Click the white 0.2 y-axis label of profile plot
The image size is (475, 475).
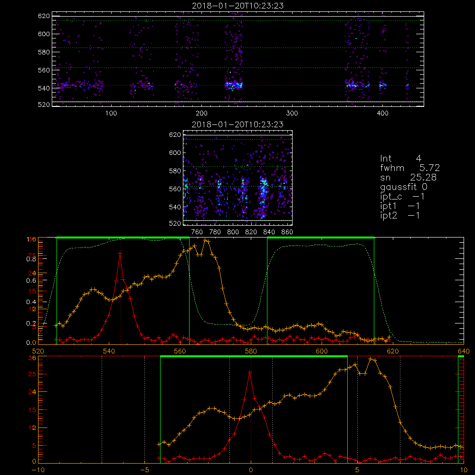pos(31,323)
